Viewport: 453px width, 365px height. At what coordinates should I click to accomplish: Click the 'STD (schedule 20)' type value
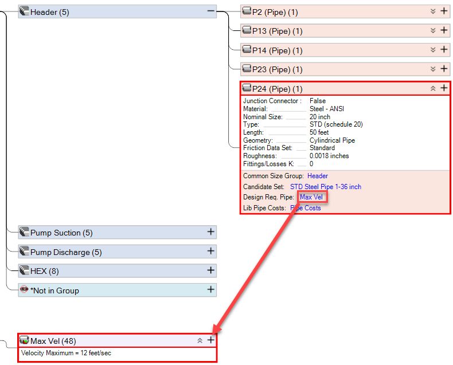click(x=336, y=124)
